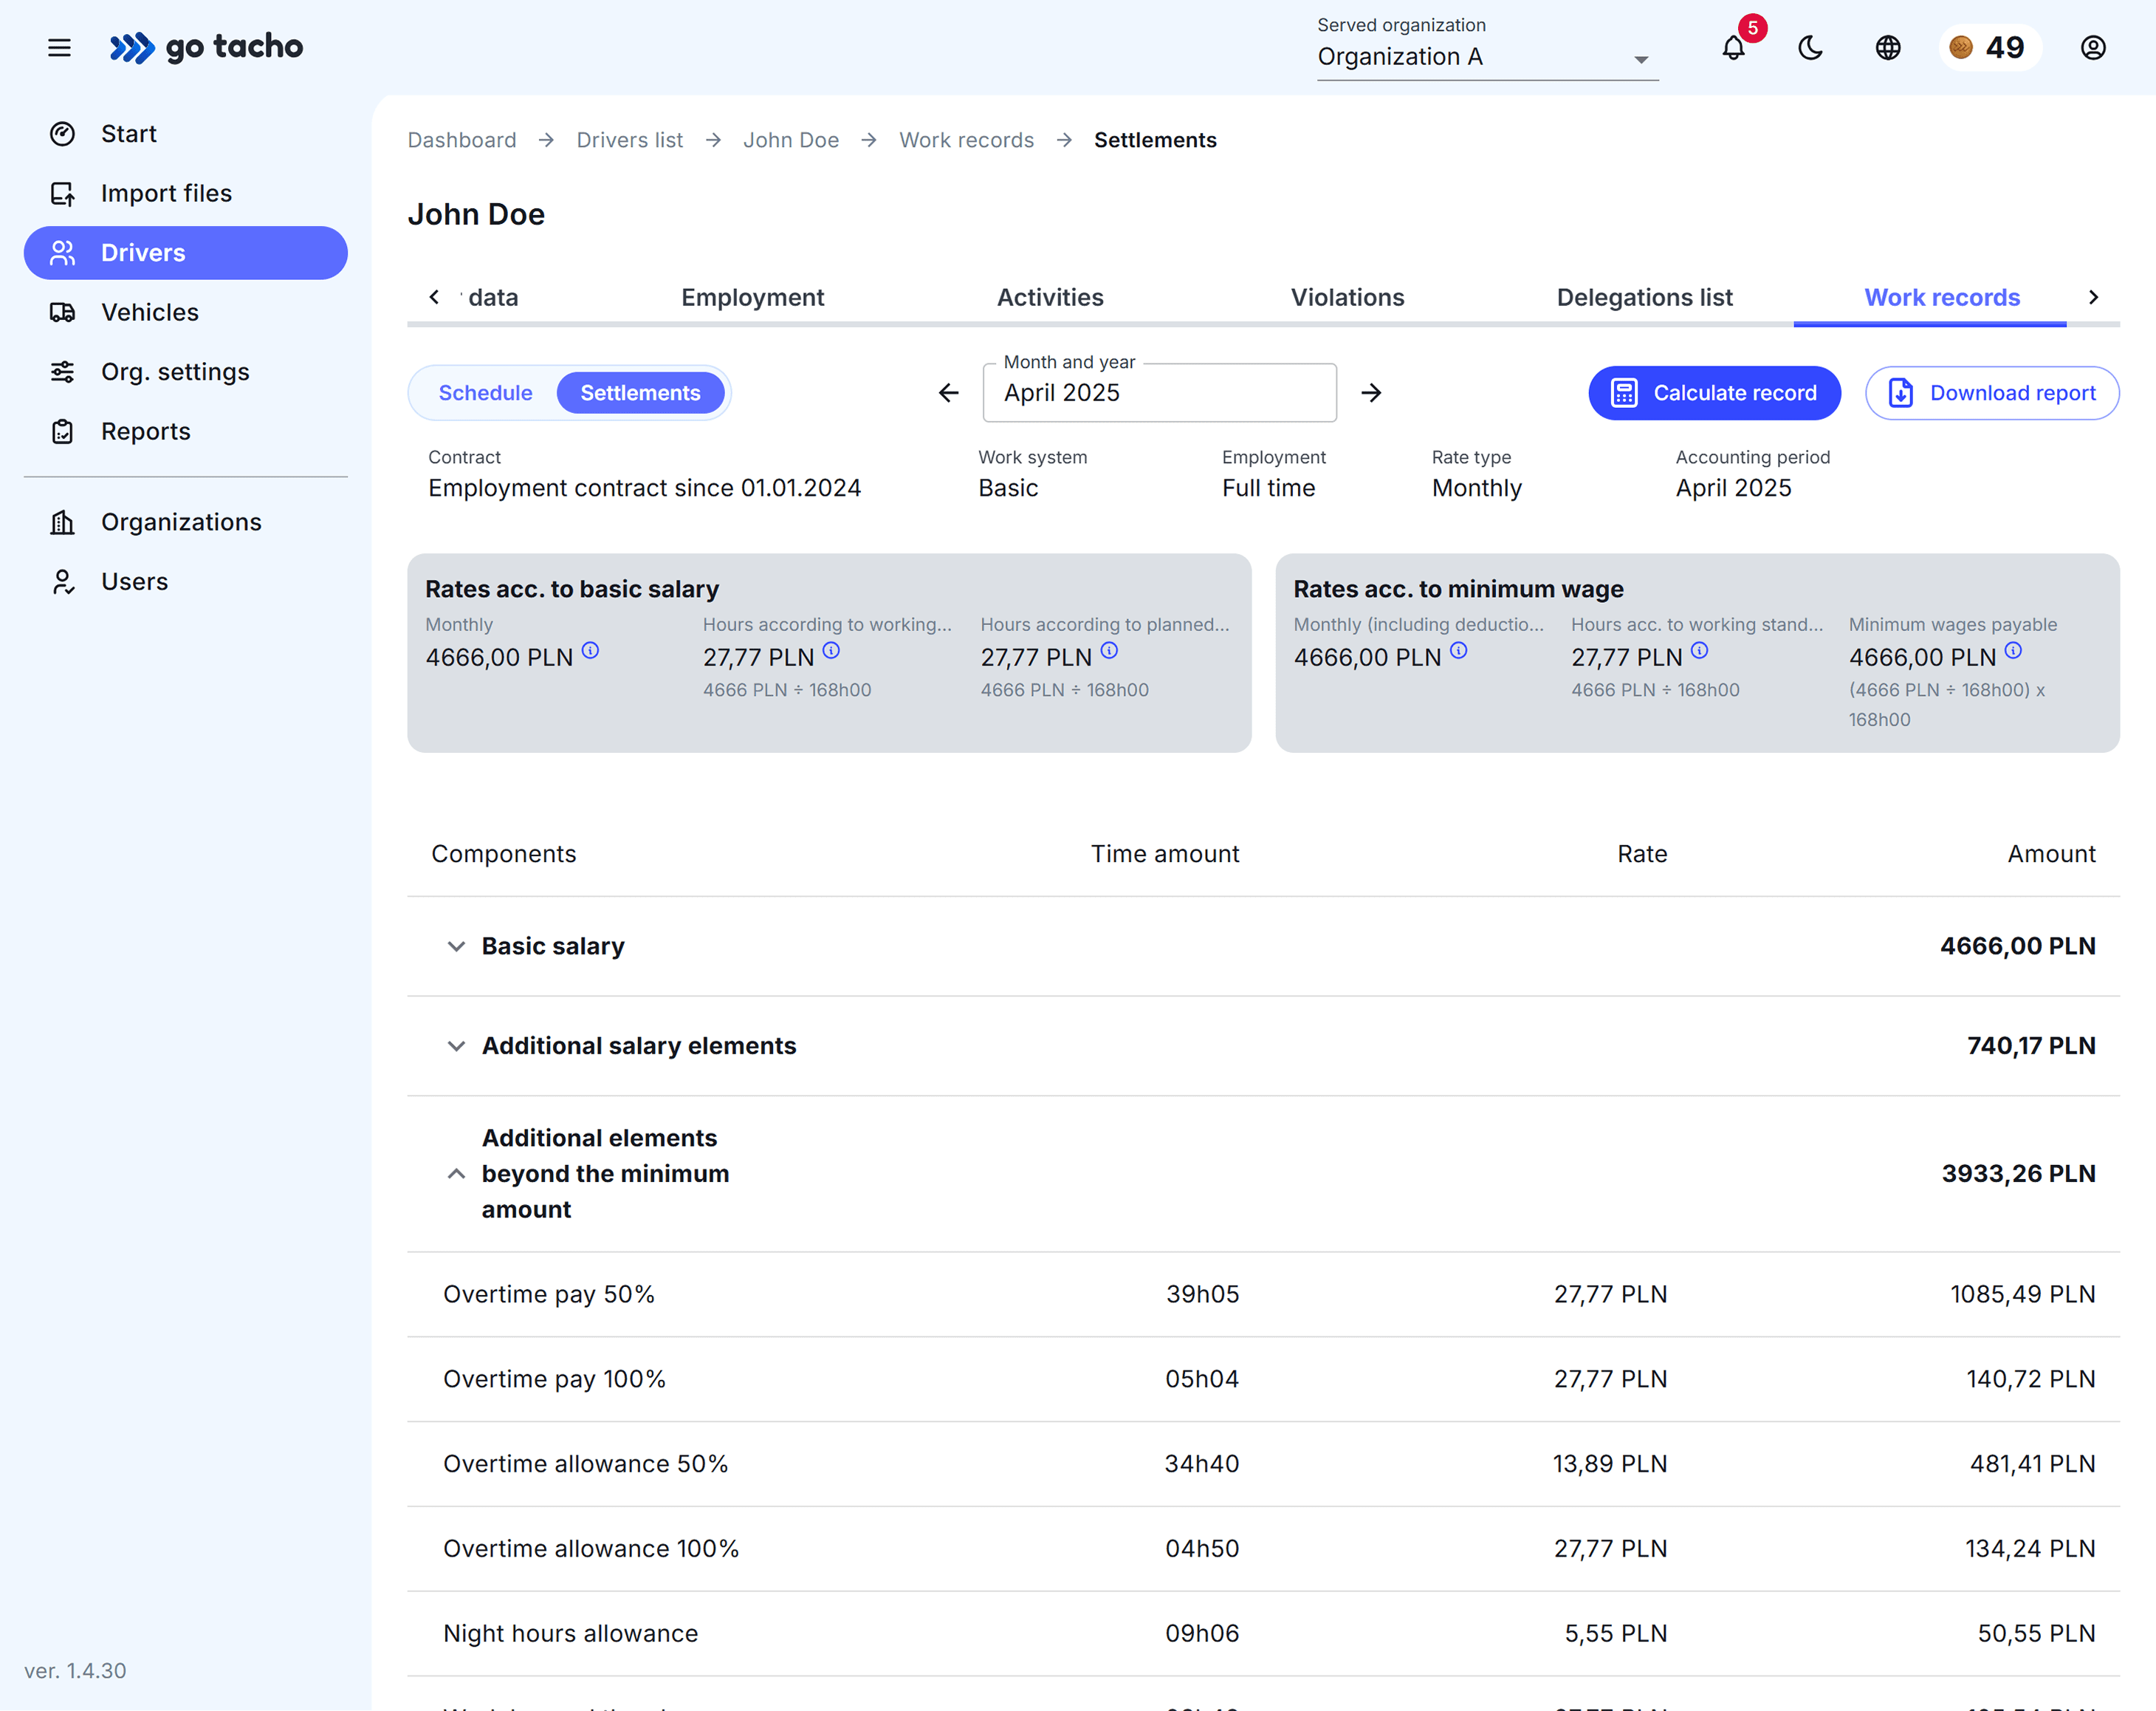
Task: Open notifications bell
Action: click(1734, 48)
